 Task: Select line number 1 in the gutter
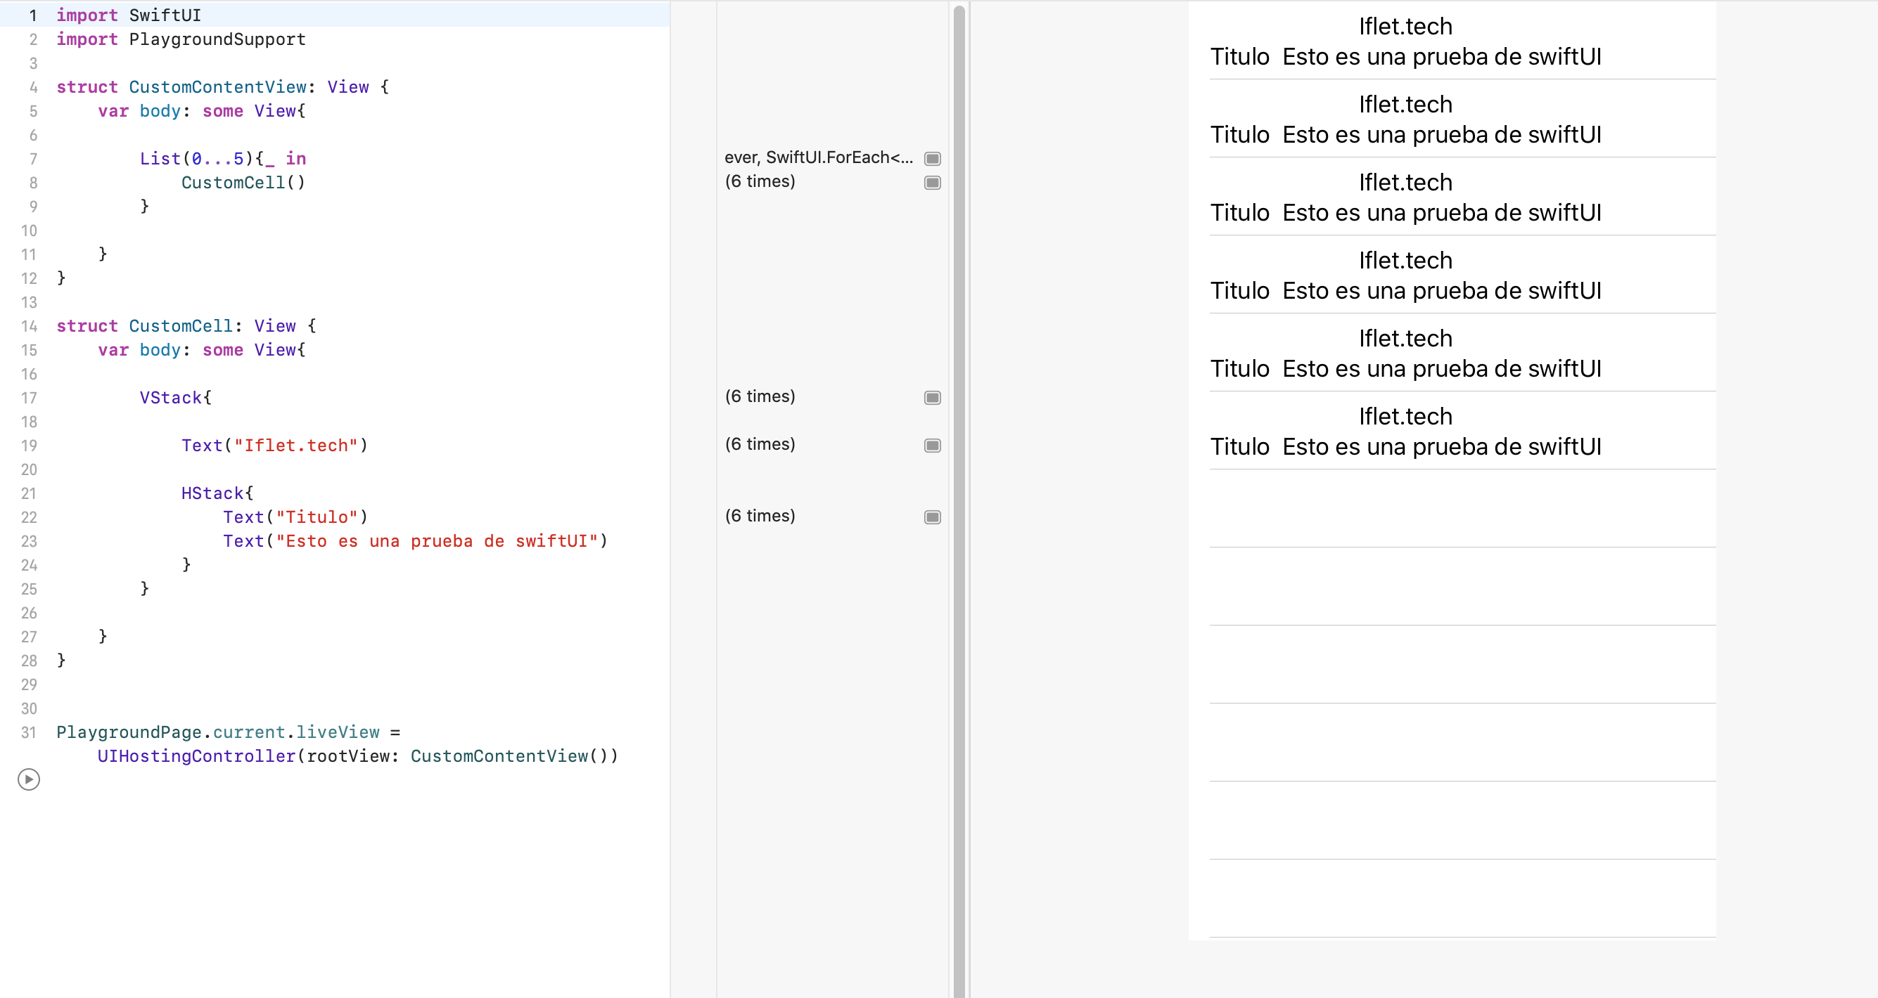[32, 15]
